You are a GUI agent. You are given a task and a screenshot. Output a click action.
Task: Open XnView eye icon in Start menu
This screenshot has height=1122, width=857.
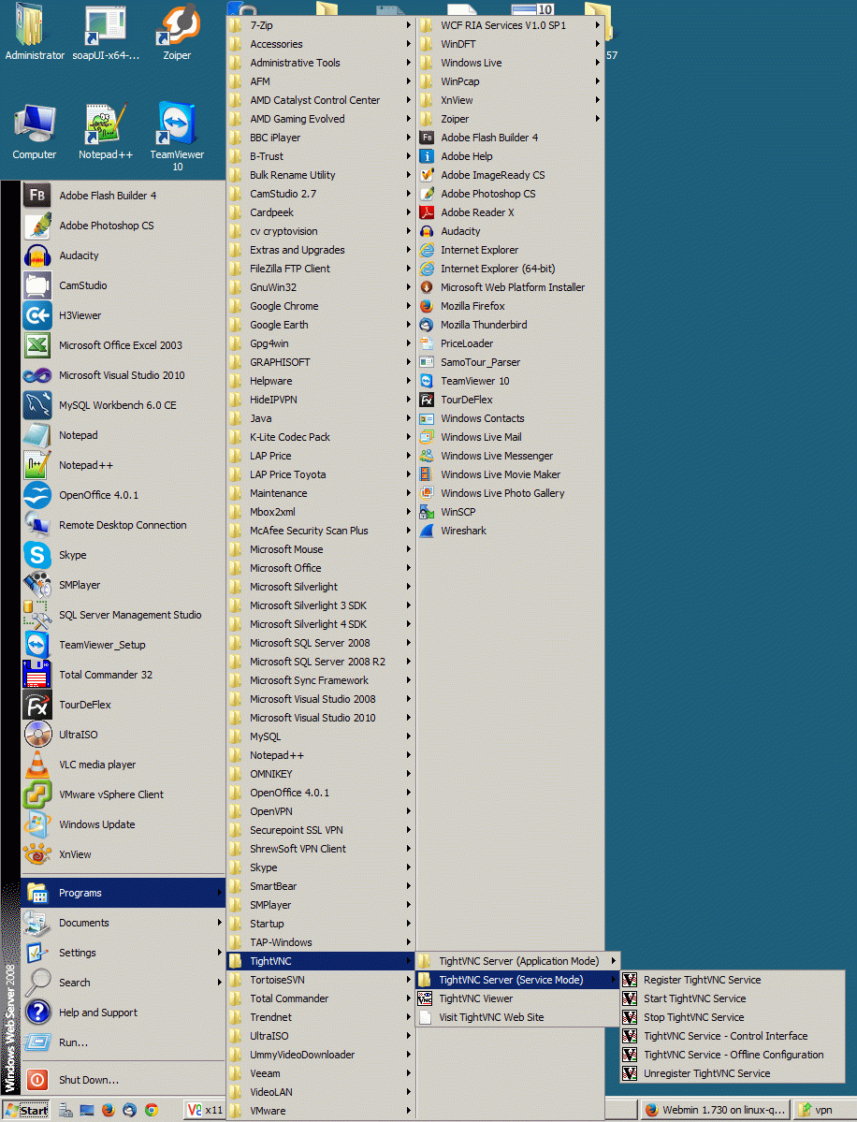[37, 854]
